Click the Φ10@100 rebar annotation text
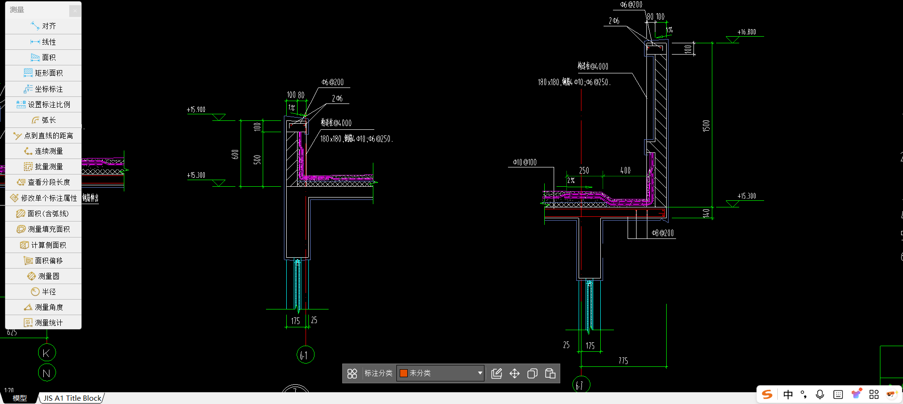The image size is (903, 404). coord(525,162)
